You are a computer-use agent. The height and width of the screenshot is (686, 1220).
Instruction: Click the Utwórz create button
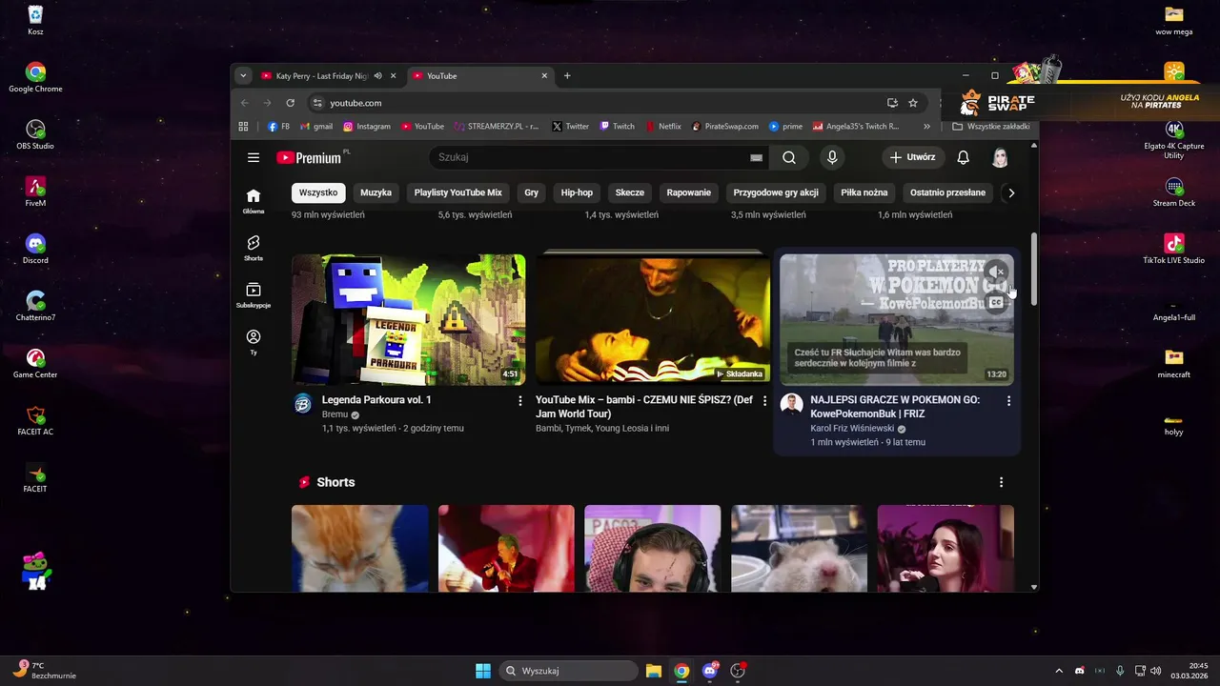pyautogui.click(x=912, y=157)
